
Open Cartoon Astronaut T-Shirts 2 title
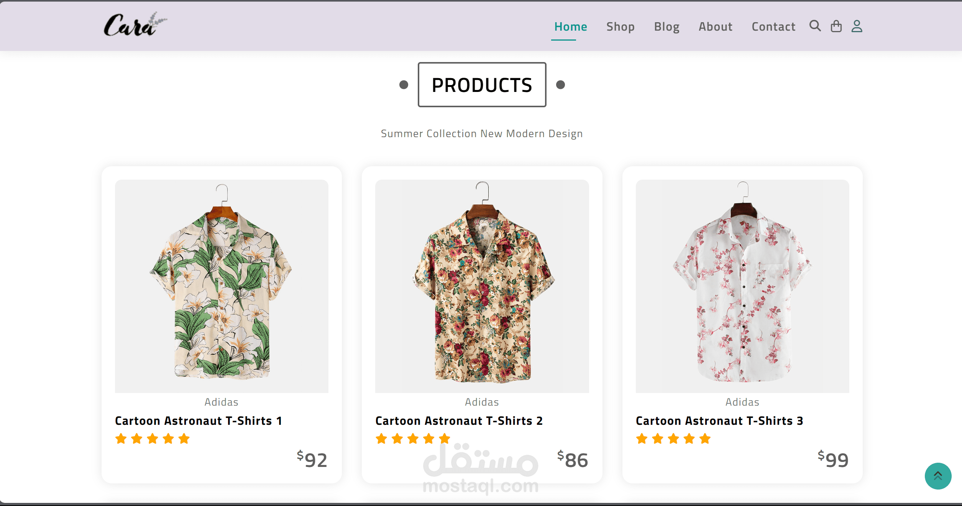tap(459, 421)
